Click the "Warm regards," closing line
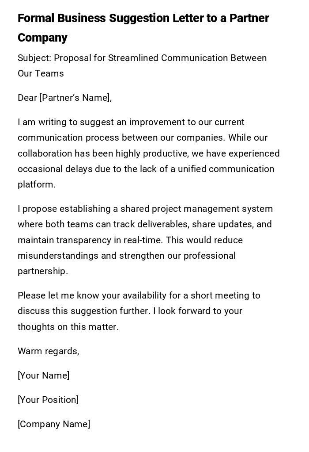309x452 pixels. [x=48, y=351]
